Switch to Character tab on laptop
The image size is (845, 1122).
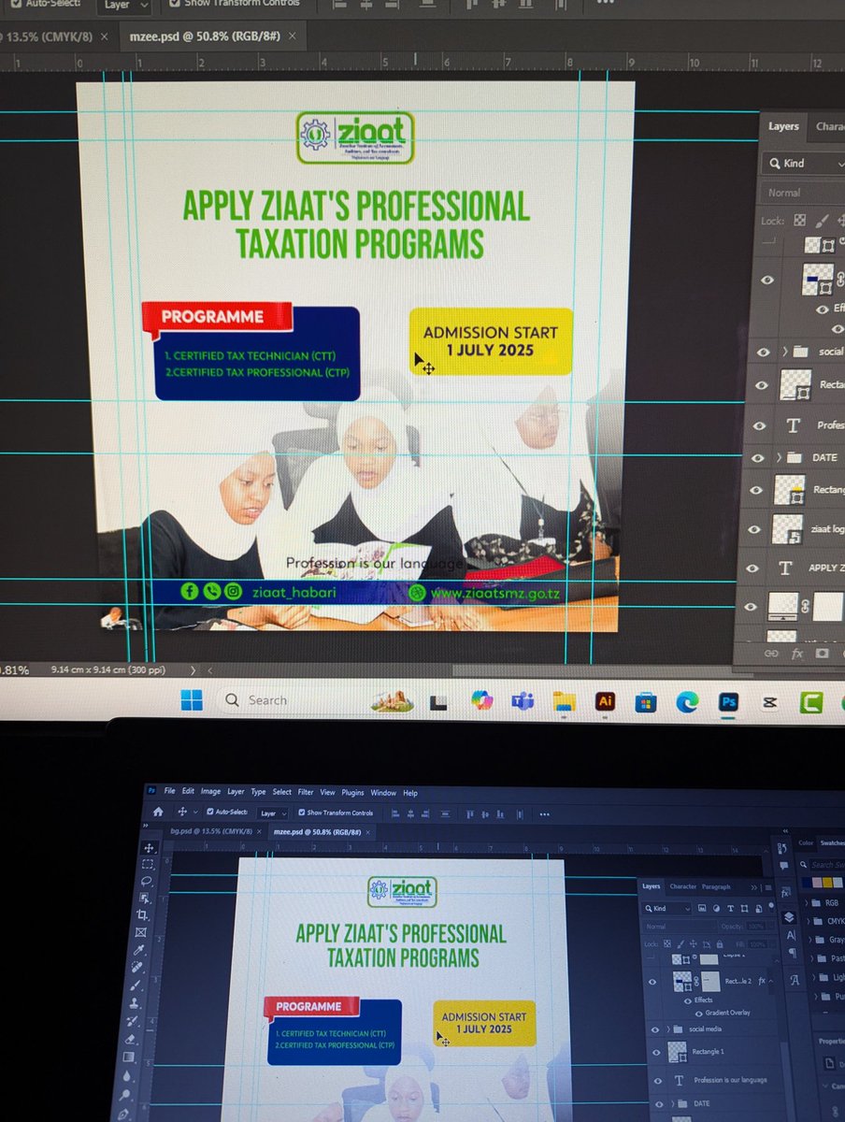(682, 886)
